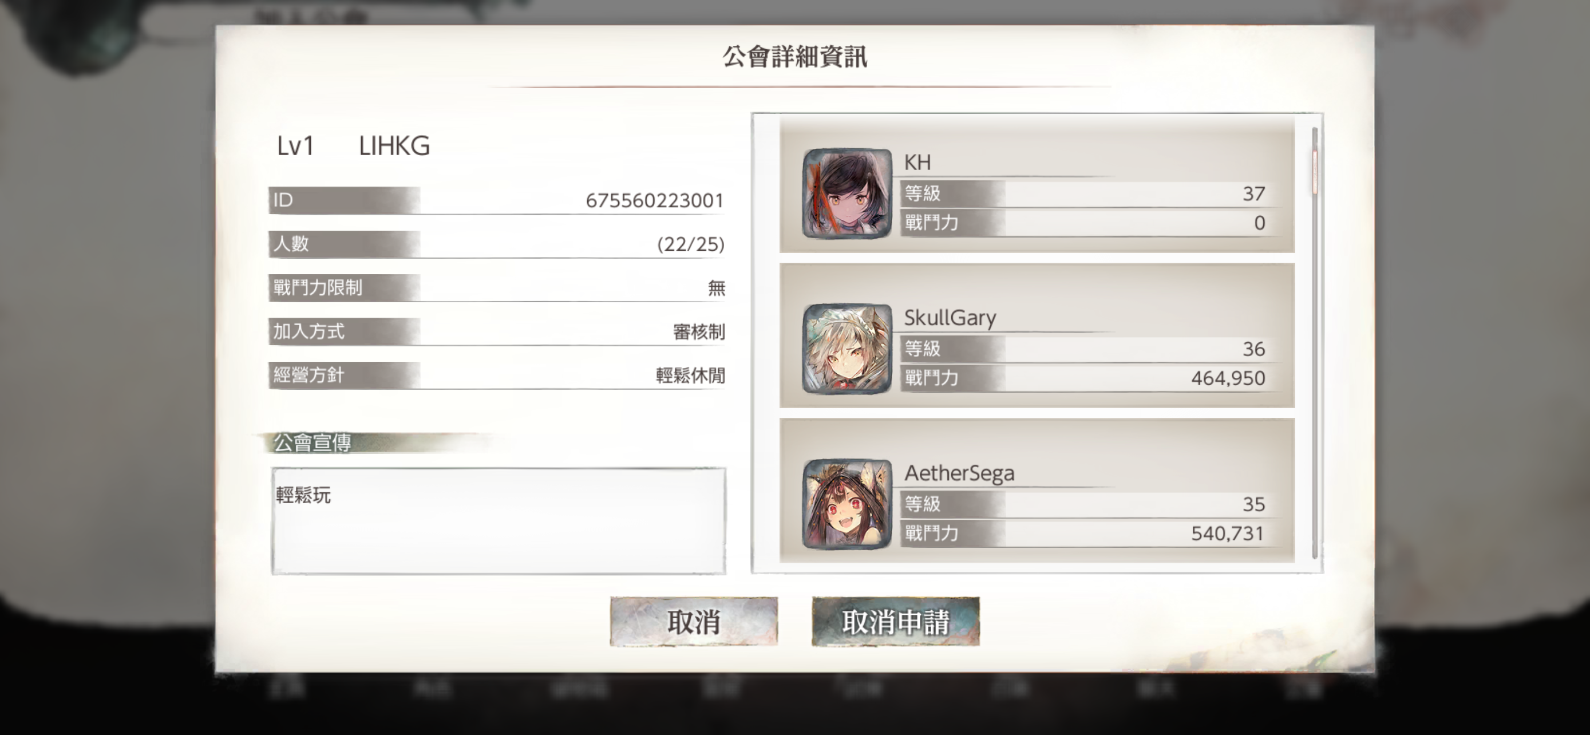Click the 戰鬥力限制 power limit row

pos(497,287)
